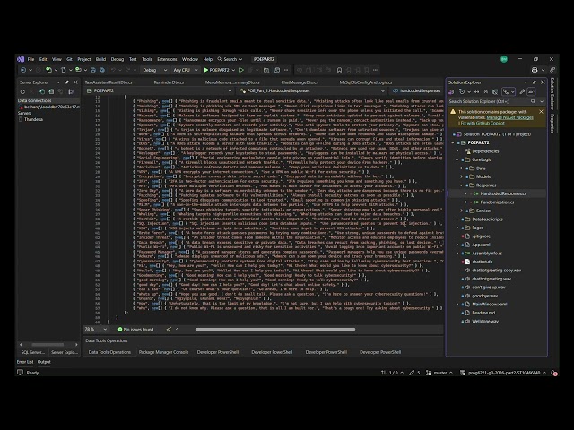The width and height of the screenshot is (574, 430).
Task: Open POEPART2 project navigation dropdown in editor
Action: 159,90
